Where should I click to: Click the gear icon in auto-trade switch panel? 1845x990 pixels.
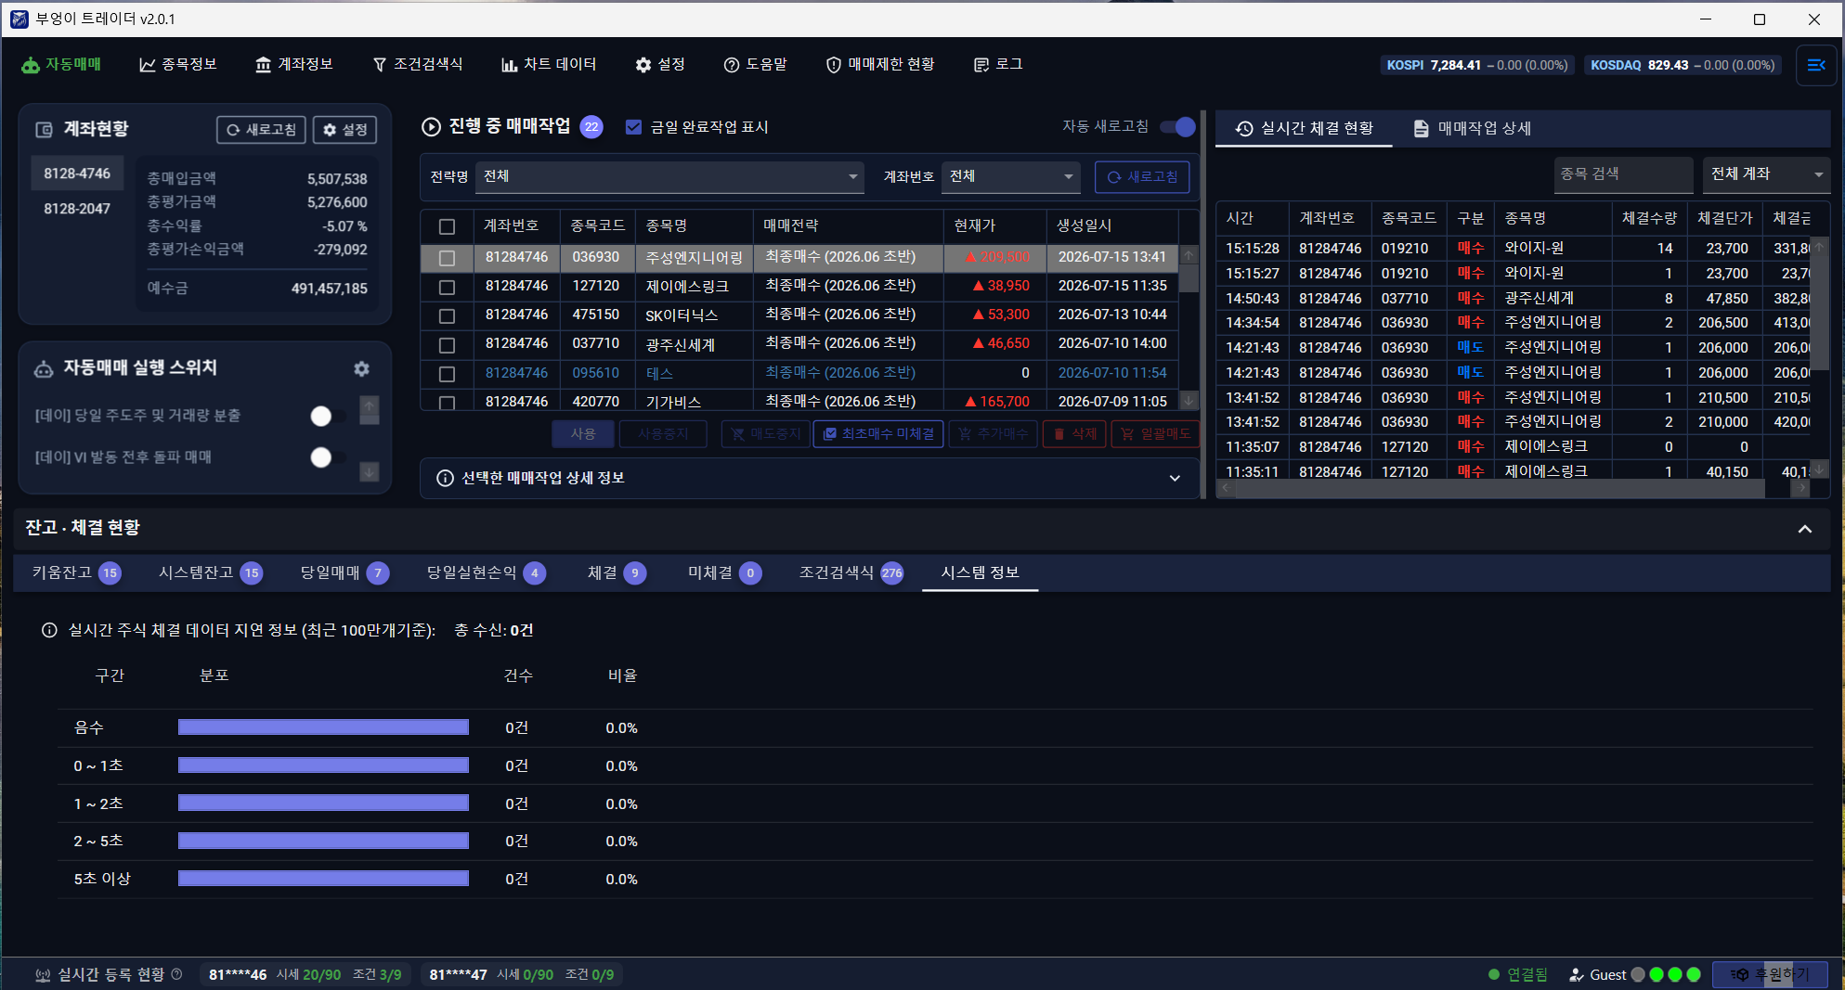[362, 369]
